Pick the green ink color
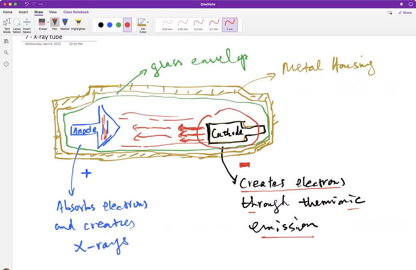 pos(119,25)
